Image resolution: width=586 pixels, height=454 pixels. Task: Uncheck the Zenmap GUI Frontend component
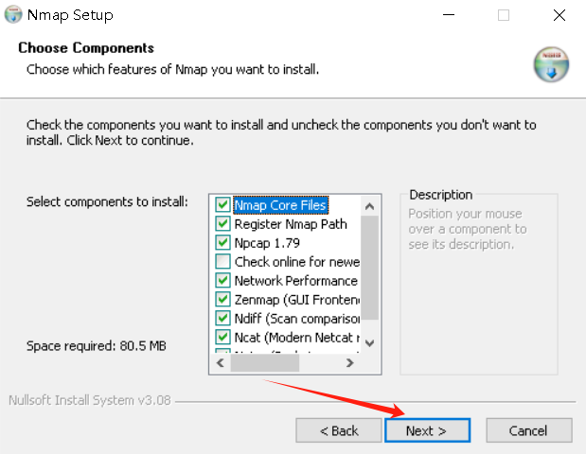(x=222, y=300)
